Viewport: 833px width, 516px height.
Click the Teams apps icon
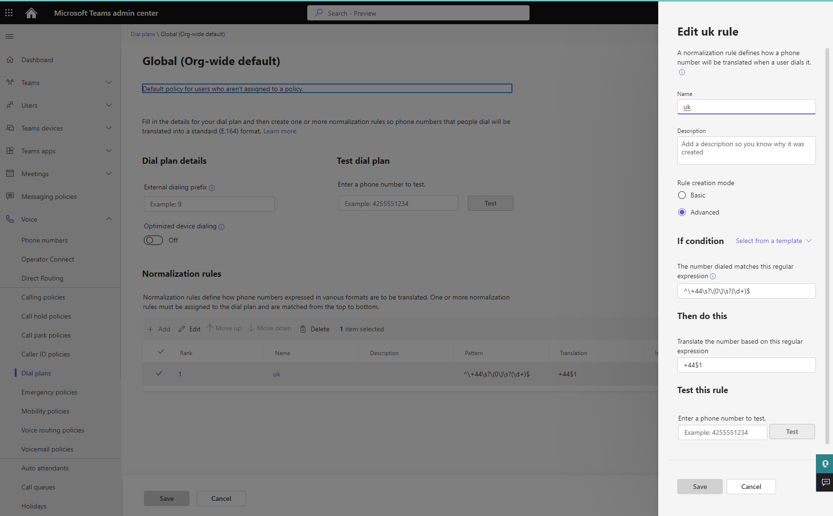click(10, 151)
